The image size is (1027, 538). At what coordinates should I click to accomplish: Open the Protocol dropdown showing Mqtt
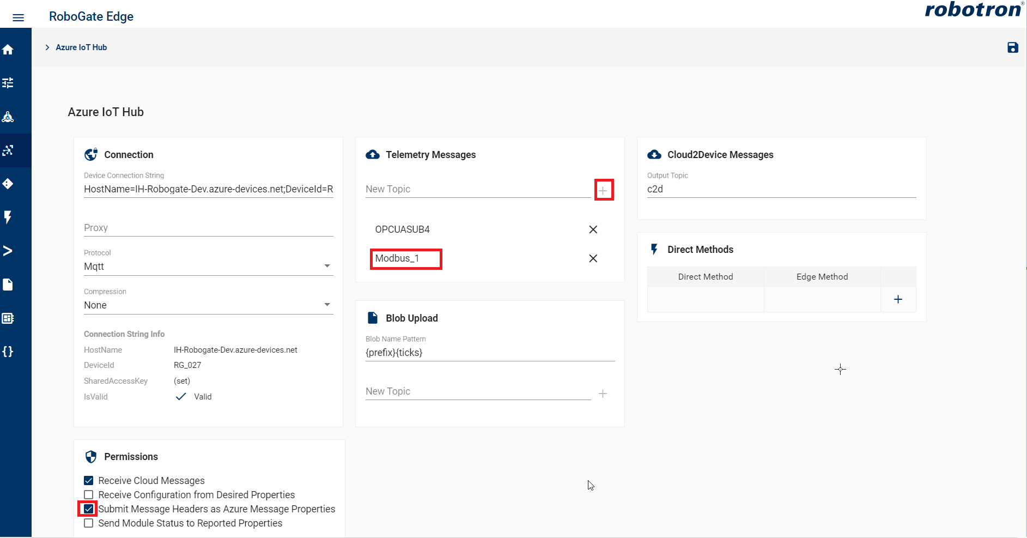pos(208,267)
